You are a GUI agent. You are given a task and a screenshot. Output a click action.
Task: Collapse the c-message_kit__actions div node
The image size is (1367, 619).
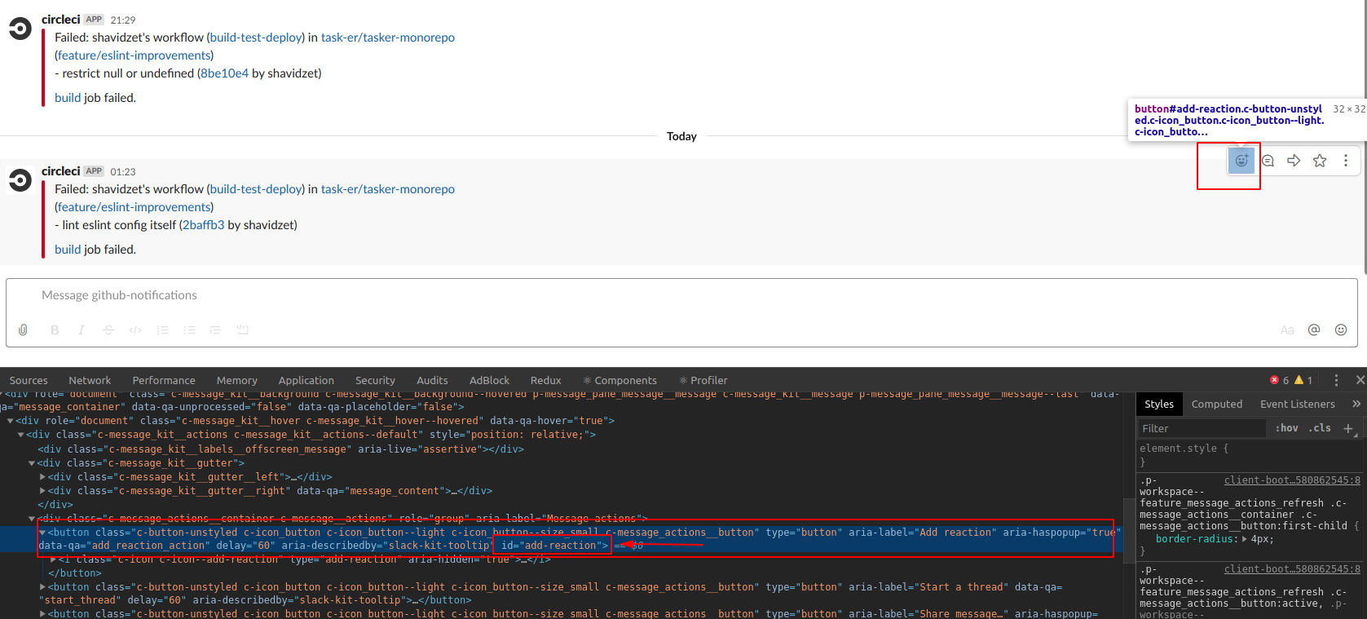tap(21, 435)
